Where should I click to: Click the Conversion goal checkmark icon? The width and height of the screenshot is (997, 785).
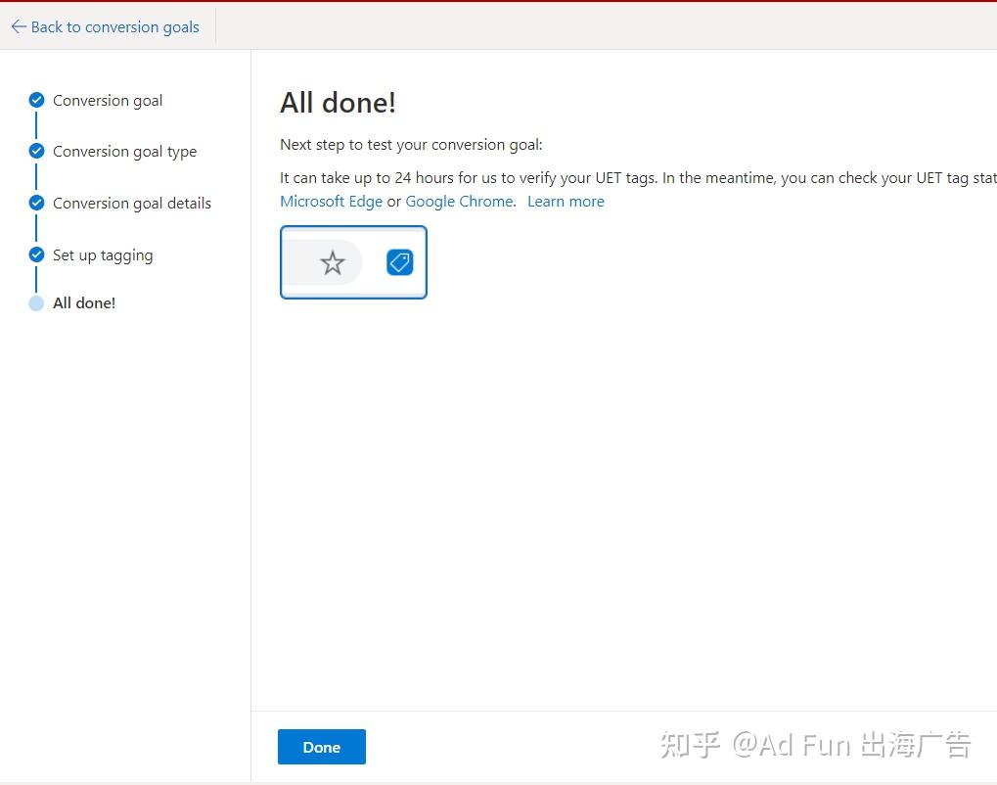click(x=37, y=100)
